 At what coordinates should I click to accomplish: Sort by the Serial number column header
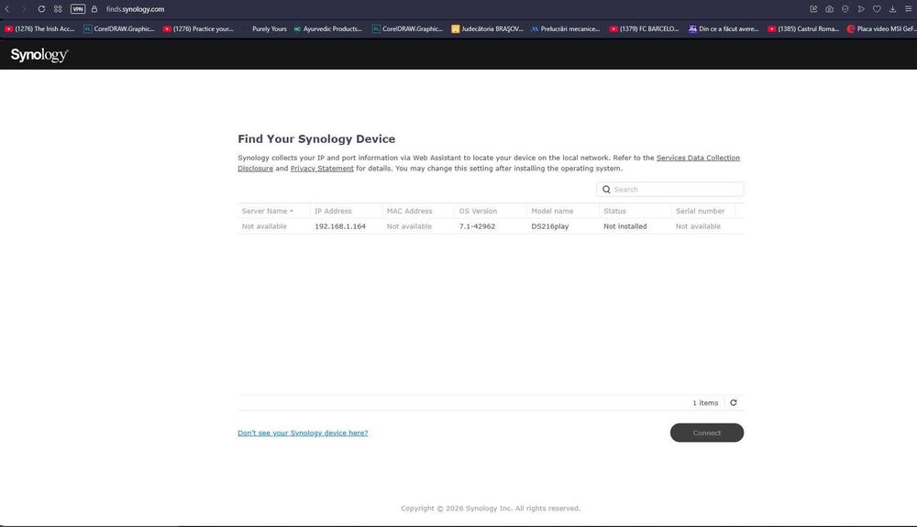tap(703, 211)
